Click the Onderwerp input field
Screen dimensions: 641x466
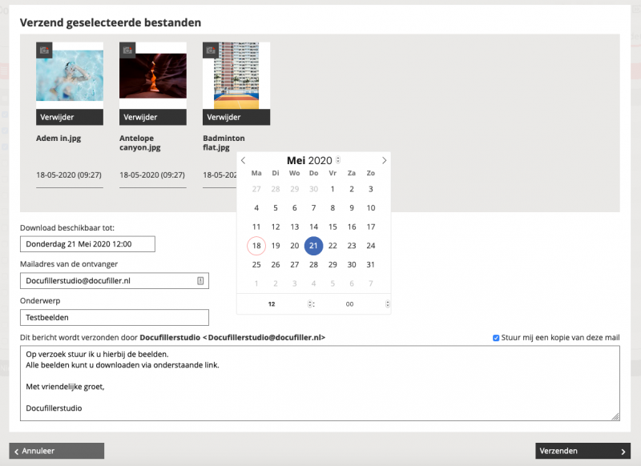(x=114, y=318)
